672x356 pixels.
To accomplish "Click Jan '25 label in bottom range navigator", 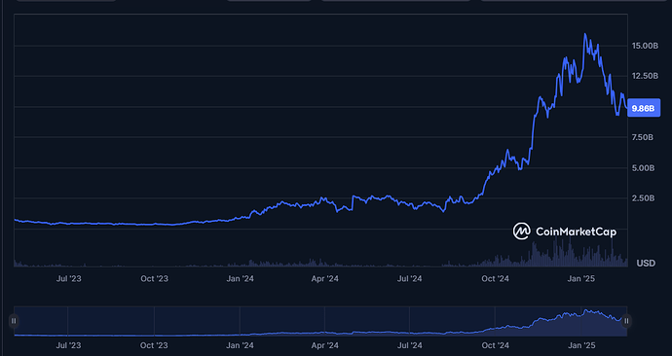I will tap(580, 345).
